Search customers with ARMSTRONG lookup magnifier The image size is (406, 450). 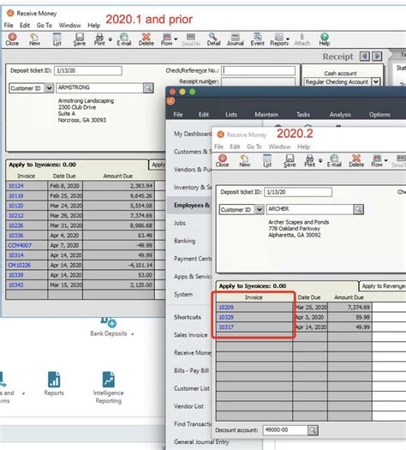tap(148, 87)
